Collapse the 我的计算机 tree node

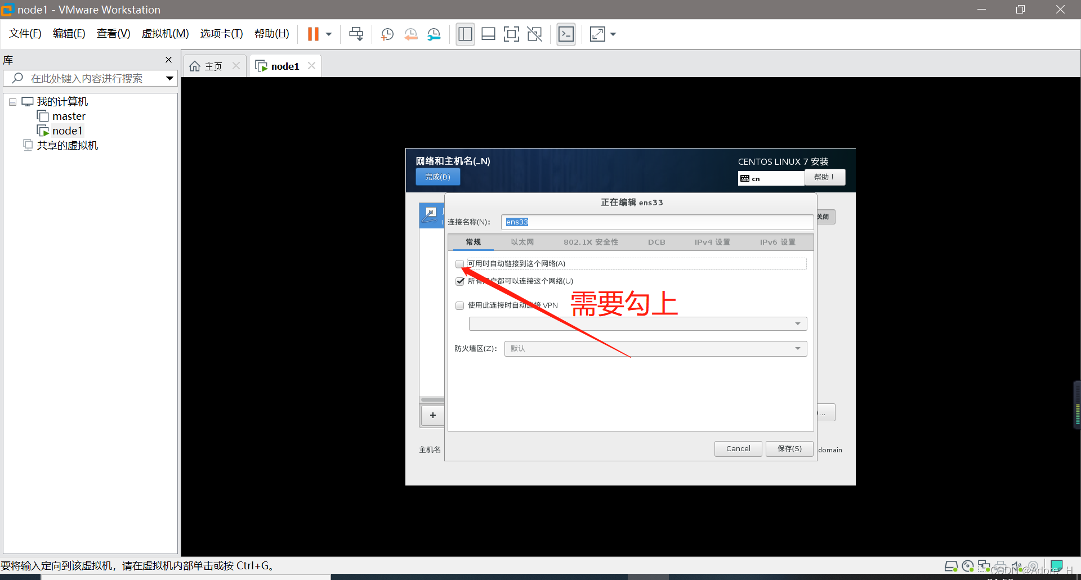point(12,102)
